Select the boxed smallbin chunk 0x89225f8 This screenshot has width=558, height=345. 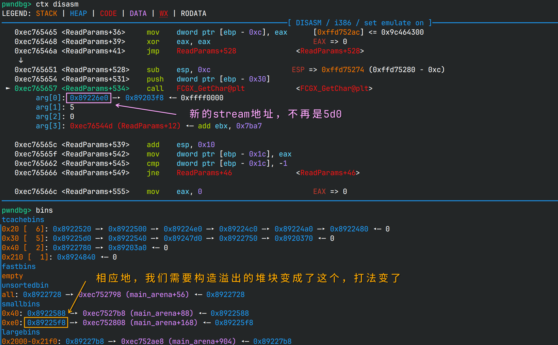coord(46,323)
